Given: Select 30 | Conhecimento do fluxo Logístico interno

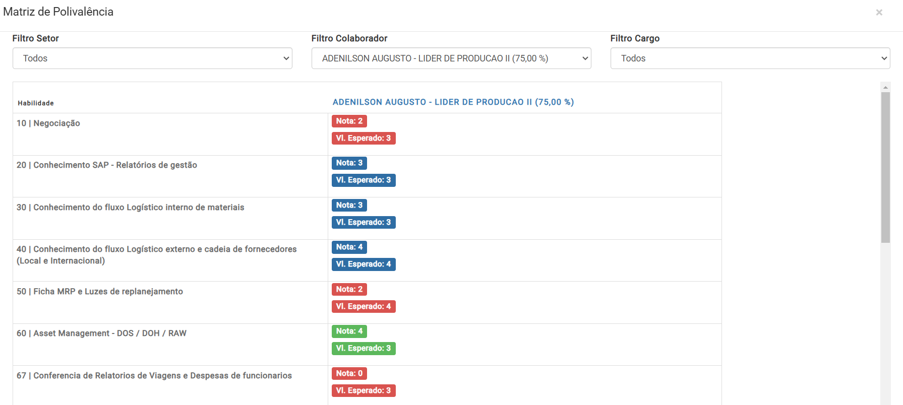Looking at the screenshot, I should [x=130, y=208].
